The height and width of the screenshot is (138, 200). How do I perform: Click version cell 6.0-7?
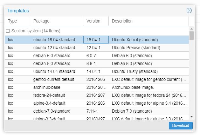coord(96,56)
